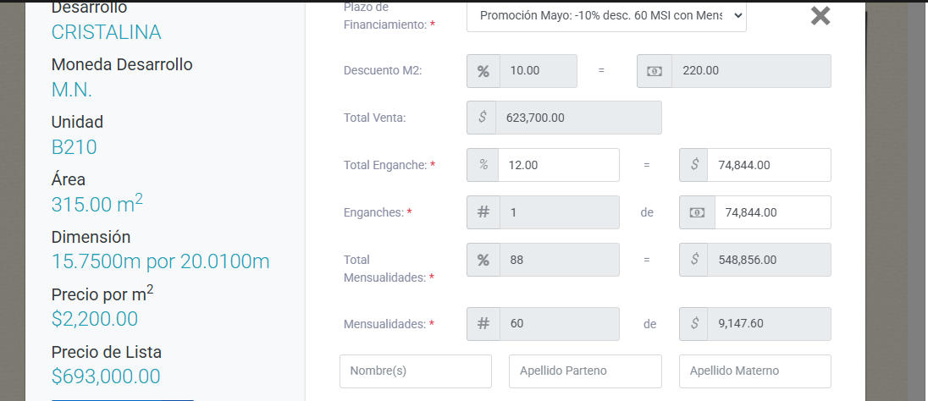The image size is (928, 401).
Task: Close the financing dialog with the X
Action: click(820, 16)
